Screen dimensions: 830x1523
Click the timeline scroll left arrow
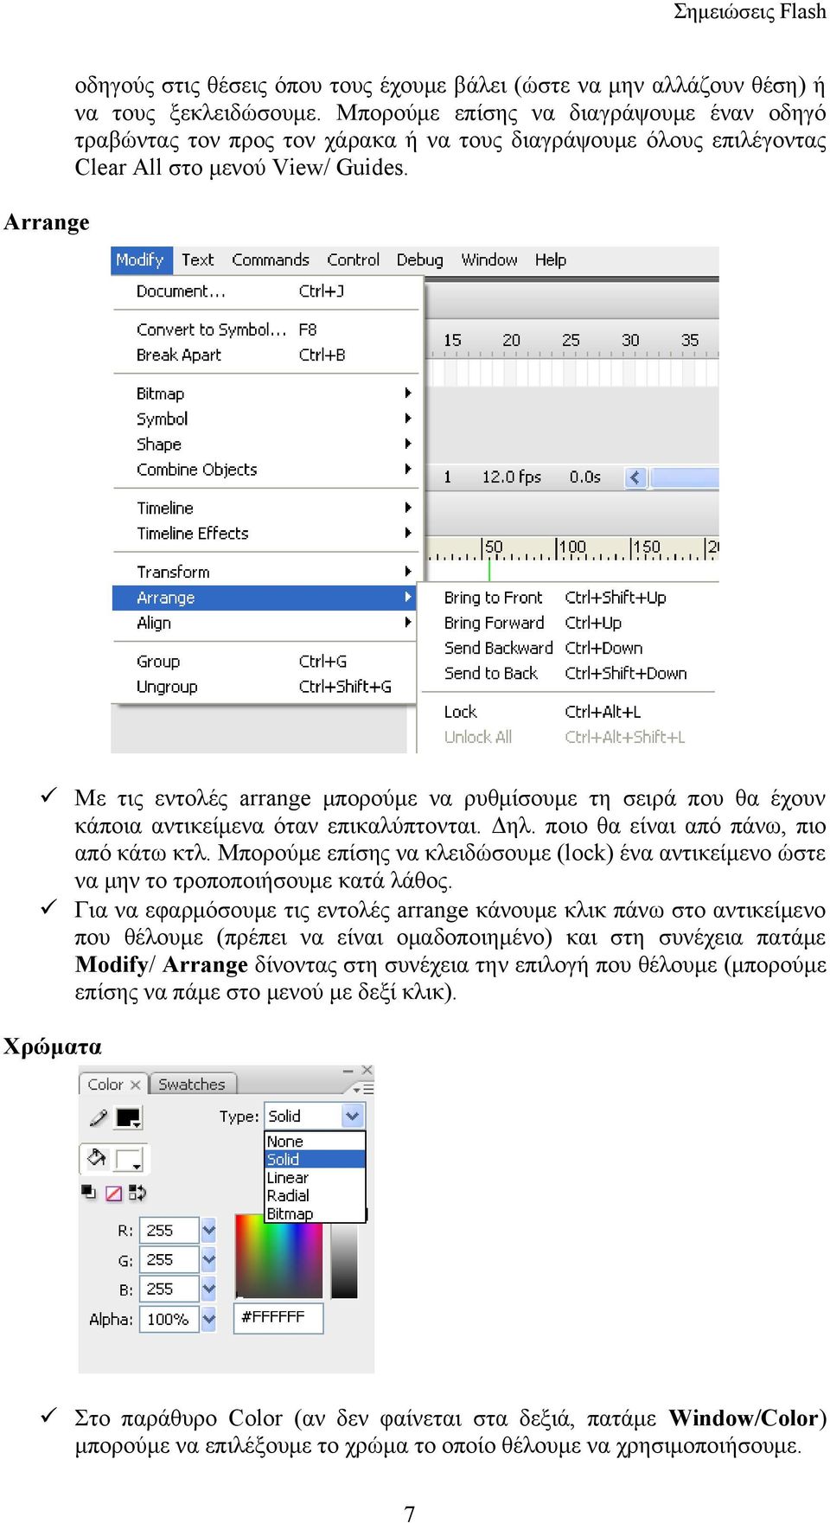pyautogui.click(x=635, y=477)
